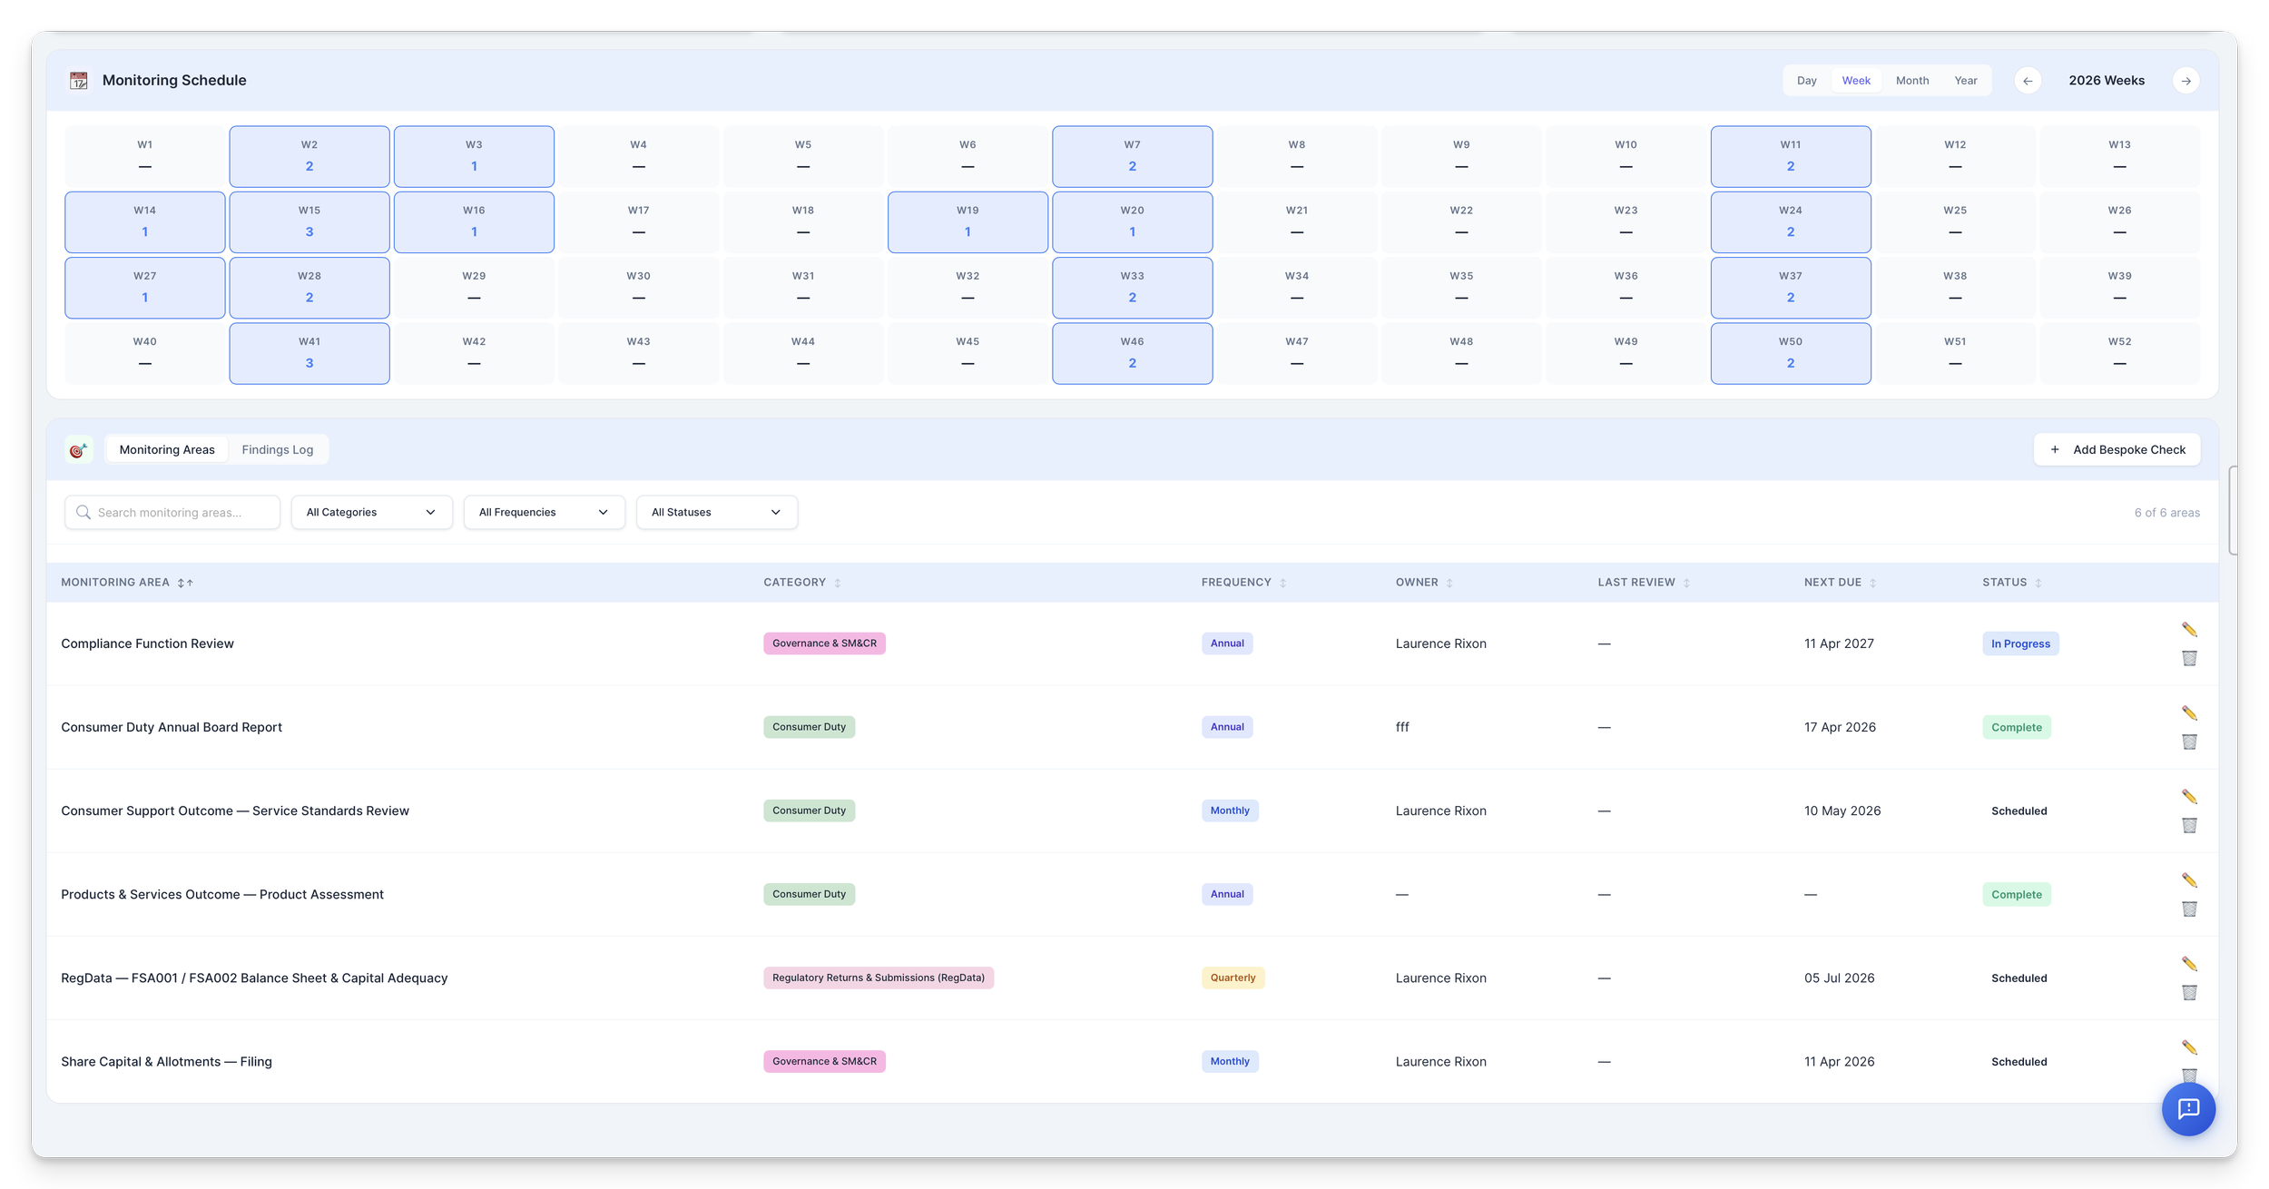2269x1189 pixels.
Task: Click trash icon for Consumer Duty Annual Board Report
Action: click(x=2188, y=742)
